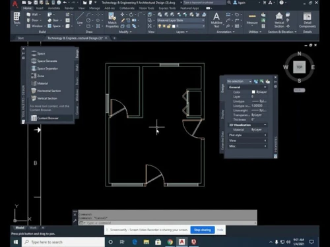
Task: Select the Move tool in Modify panel
Action: click(x=122, y=14)
